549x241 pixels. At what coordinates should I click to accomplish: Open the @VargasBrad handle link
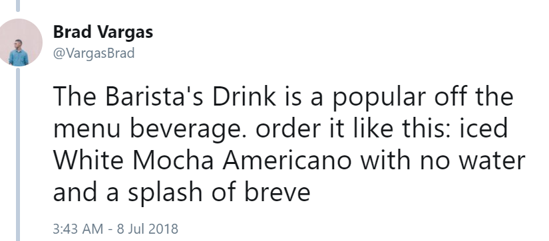click(x=94, y=53)
